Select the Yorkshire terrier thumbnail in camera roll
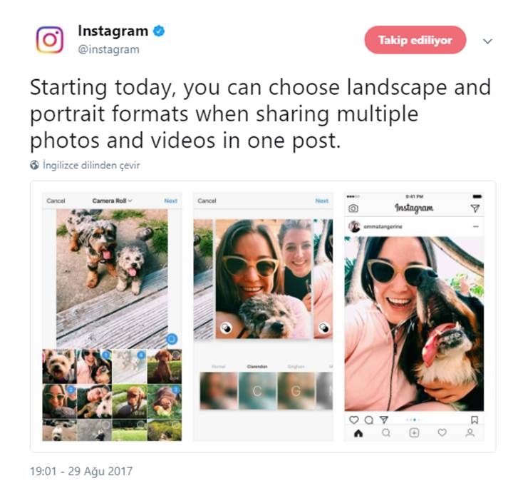 click(x=59, y=366)
